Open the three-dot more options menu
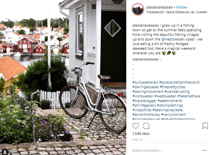This screenshot has width=209, height=155. click(x=204, y=150)
